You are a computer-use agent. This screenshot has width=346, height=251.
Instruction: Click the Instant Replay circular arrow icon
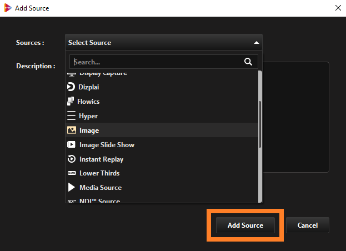72,159
